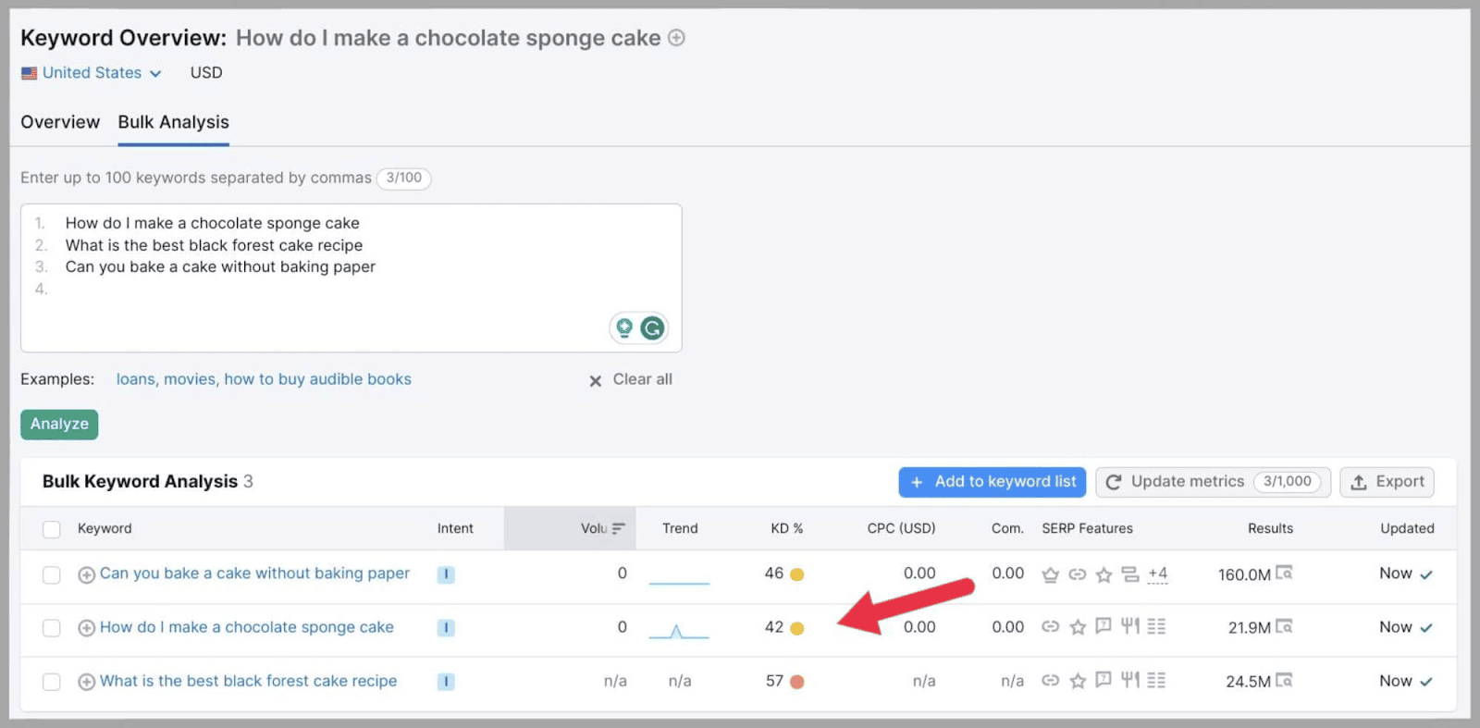Open the United States location dropdown
Screen dimensions: 1480x728
click(x=155, y=73)
